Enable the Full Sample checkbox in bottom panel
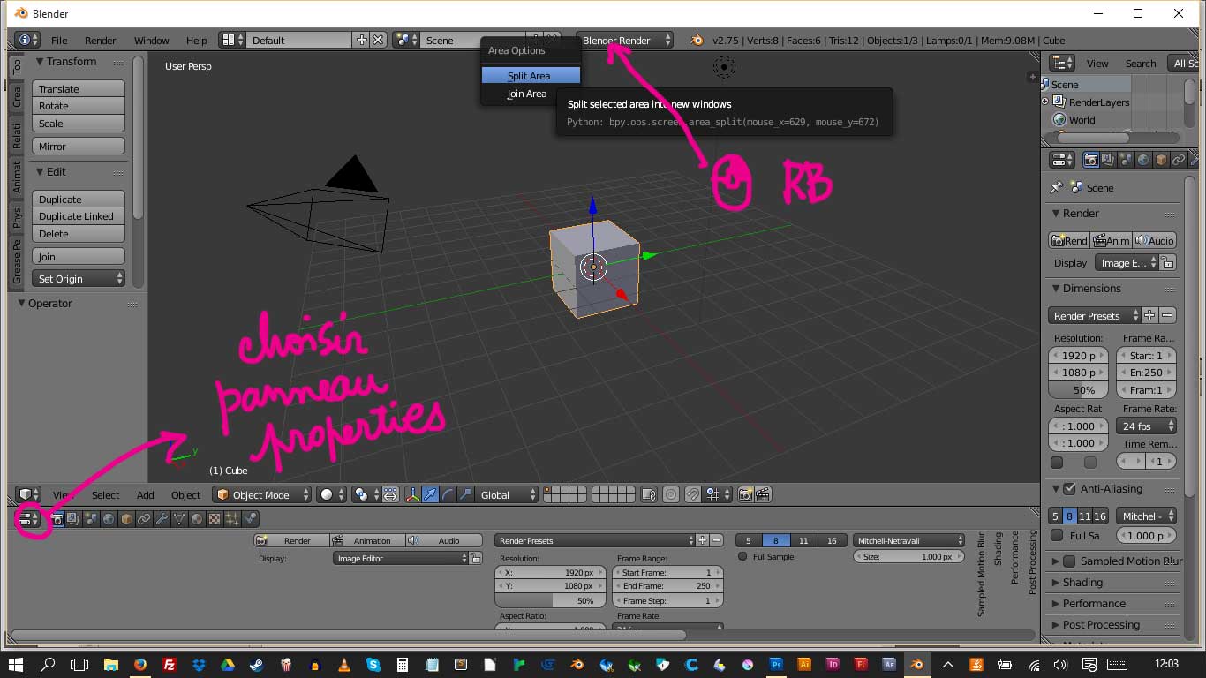 point(742,557)
